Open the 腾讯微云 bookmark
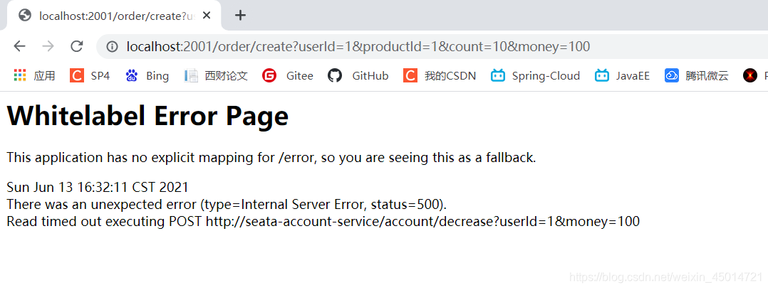 tap(697, 76)
